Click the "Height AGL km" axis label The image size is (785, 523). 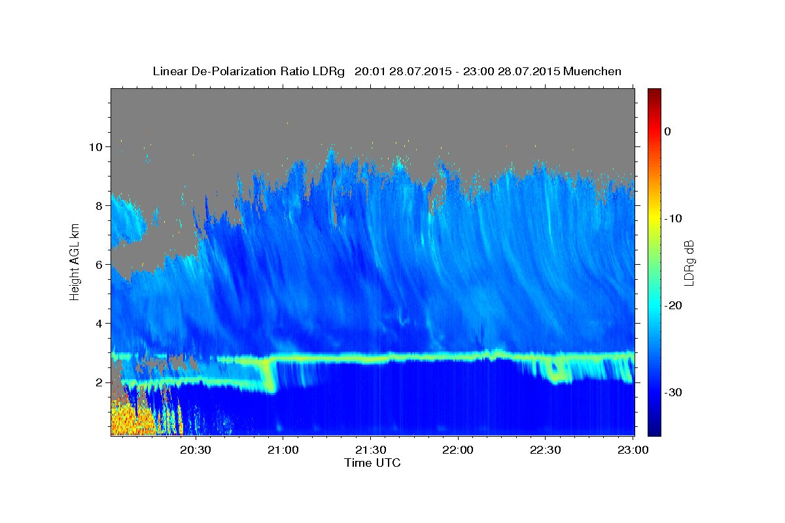(75, 262)
